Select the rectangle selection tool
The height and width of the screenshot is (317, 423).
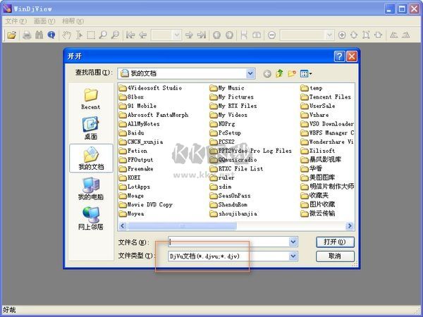point(91,35)
